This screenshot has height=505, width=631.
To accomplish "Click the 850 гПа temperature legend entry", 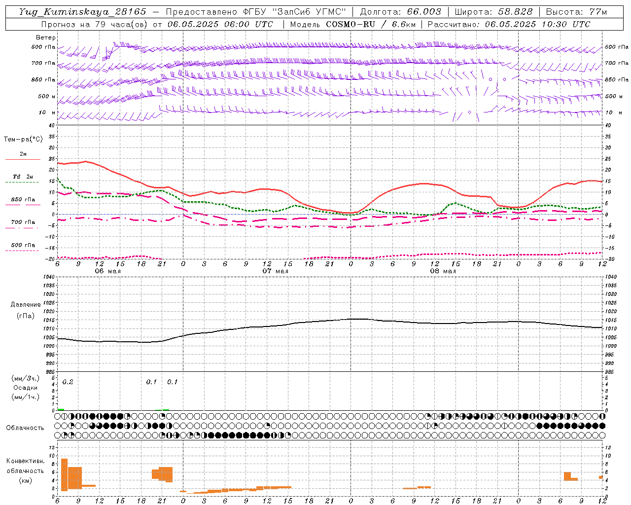I will coord(23,200).
